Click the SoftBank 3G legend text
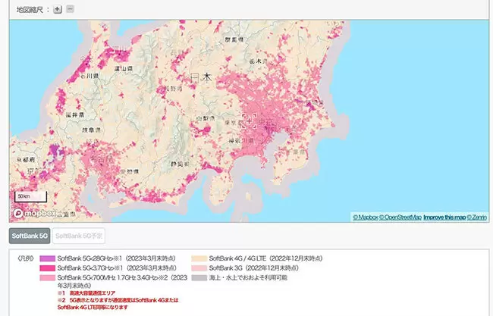Viewport: 493px width, 316px height. tap(254, 268)
